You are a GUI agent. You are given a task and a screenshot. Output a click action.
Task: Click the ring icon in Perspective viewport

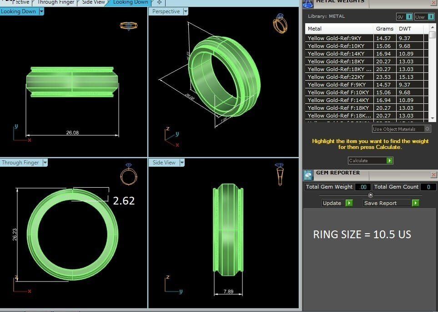280,23
